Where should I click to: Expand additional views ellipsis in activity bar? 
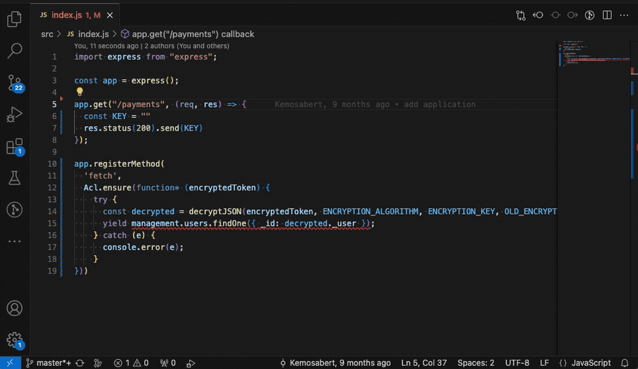[14, 242]
